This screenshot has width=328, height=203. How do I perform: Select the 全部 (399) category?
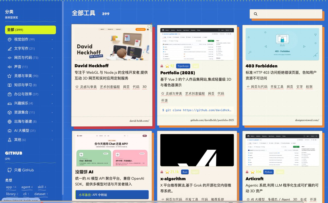[30, 30]
